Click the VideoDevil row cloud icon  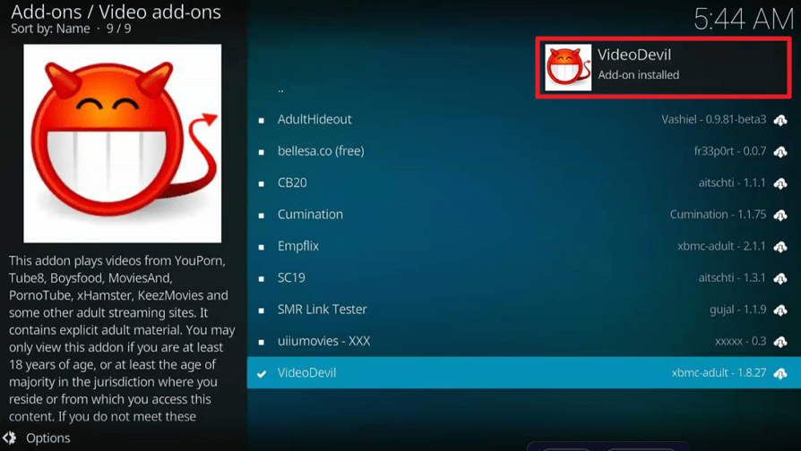(780, 373)
